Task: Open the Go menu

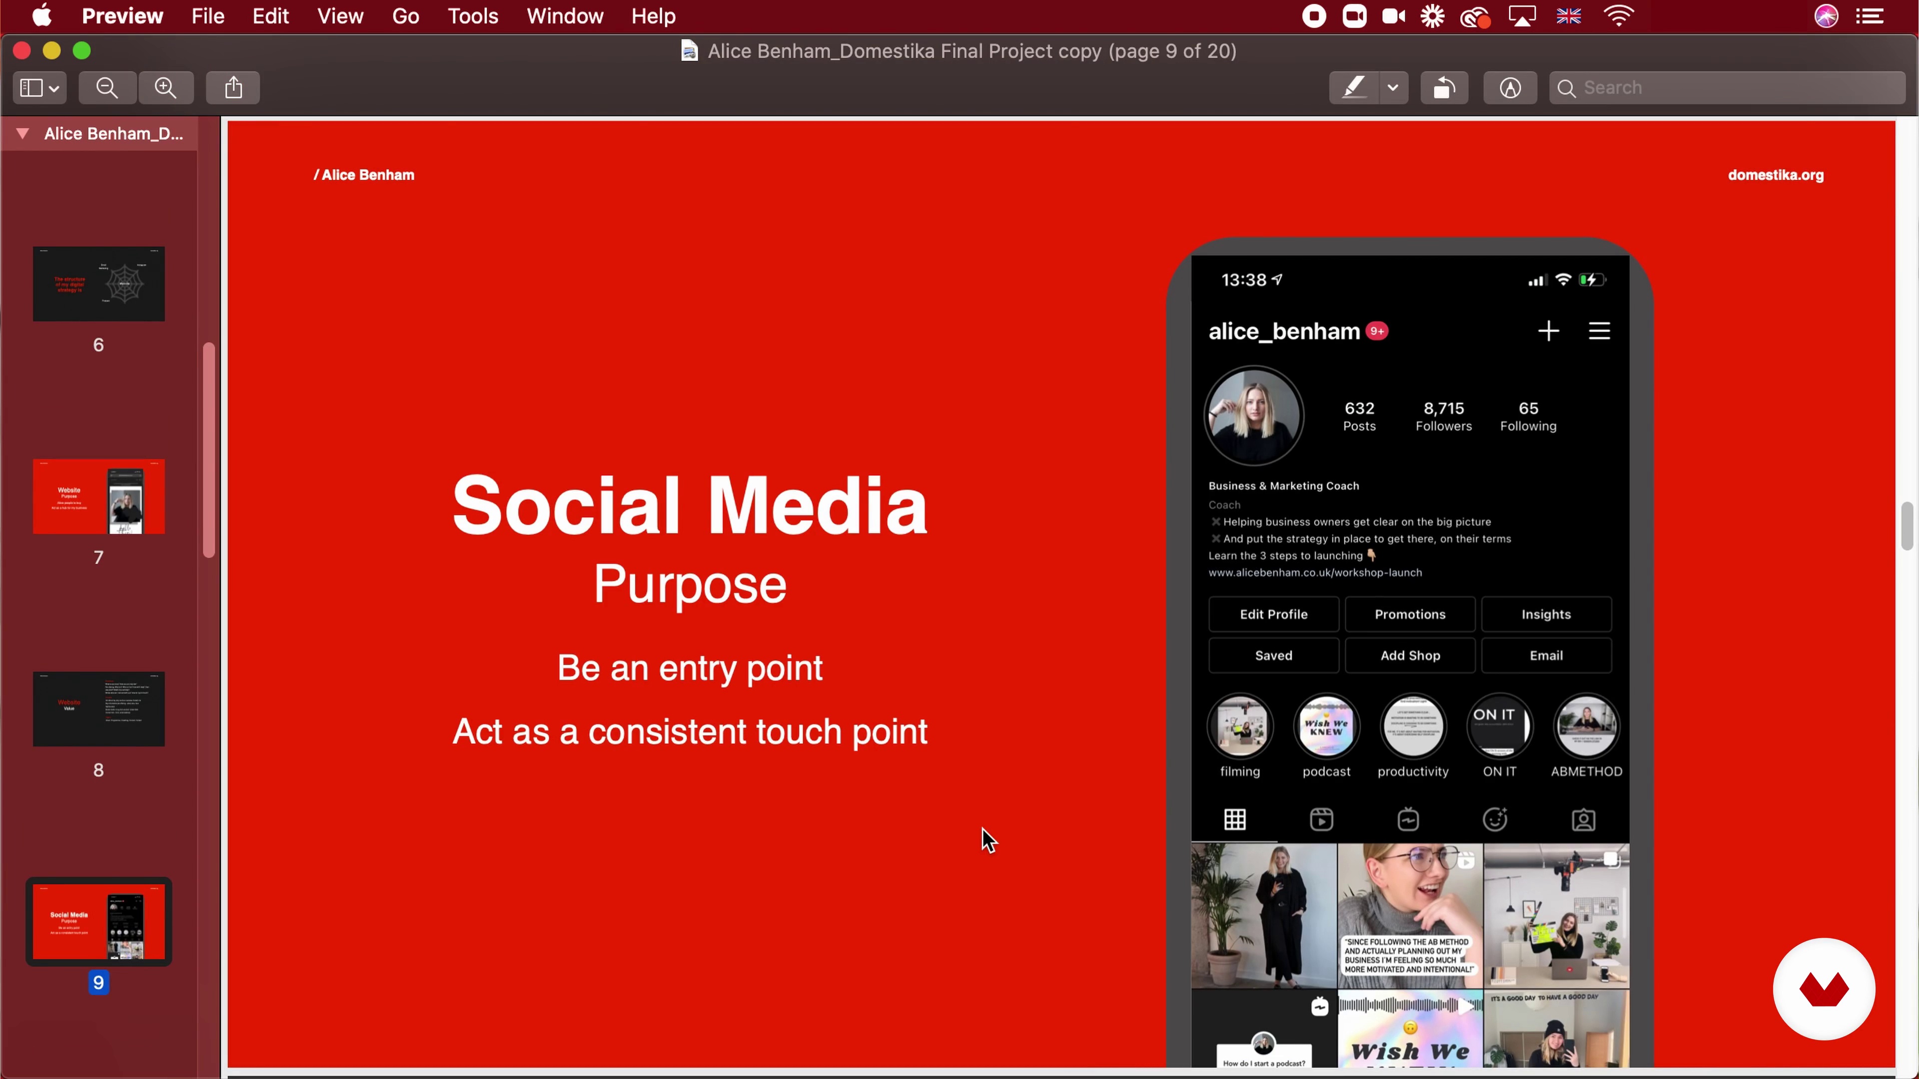Action: click(405, 15)
